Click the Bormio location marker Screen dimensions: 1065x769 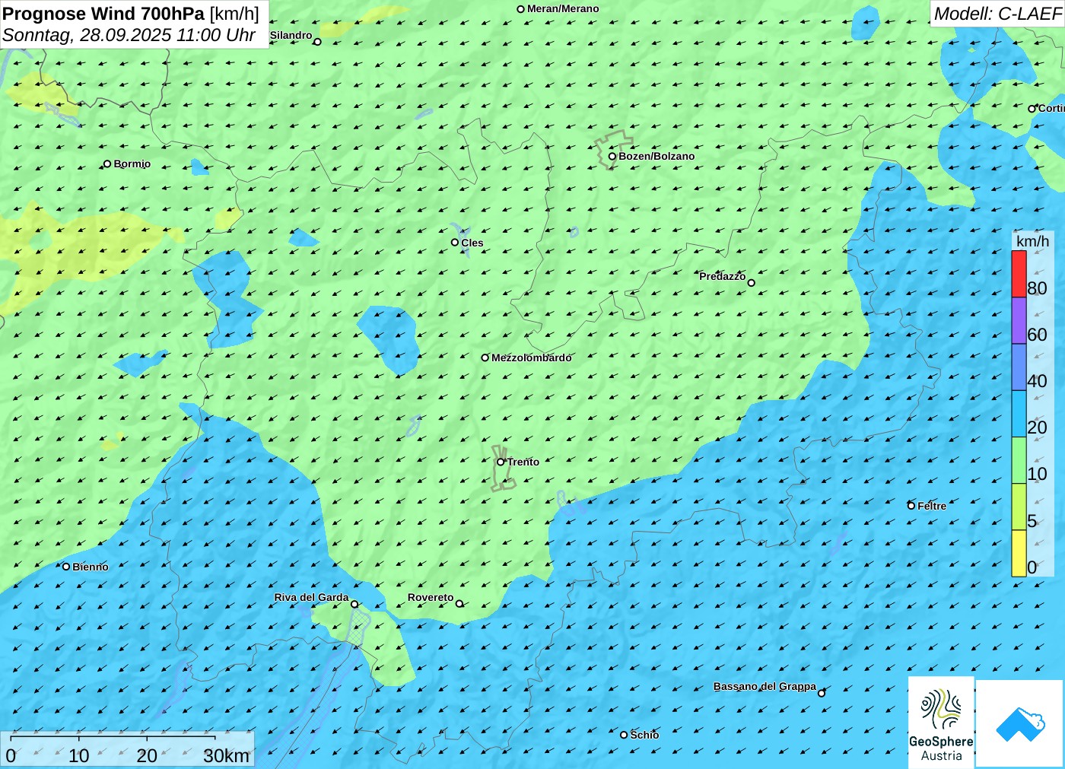pyautogui.click(x=107, y=164)
